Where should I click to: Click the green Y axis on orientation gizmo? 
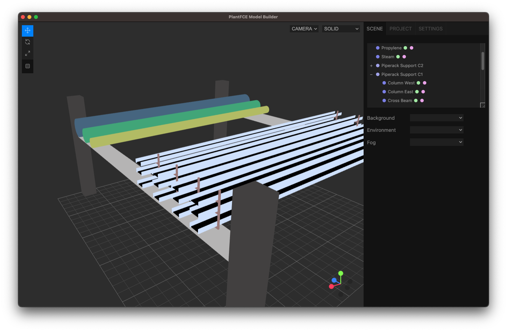tap(341, 273)
